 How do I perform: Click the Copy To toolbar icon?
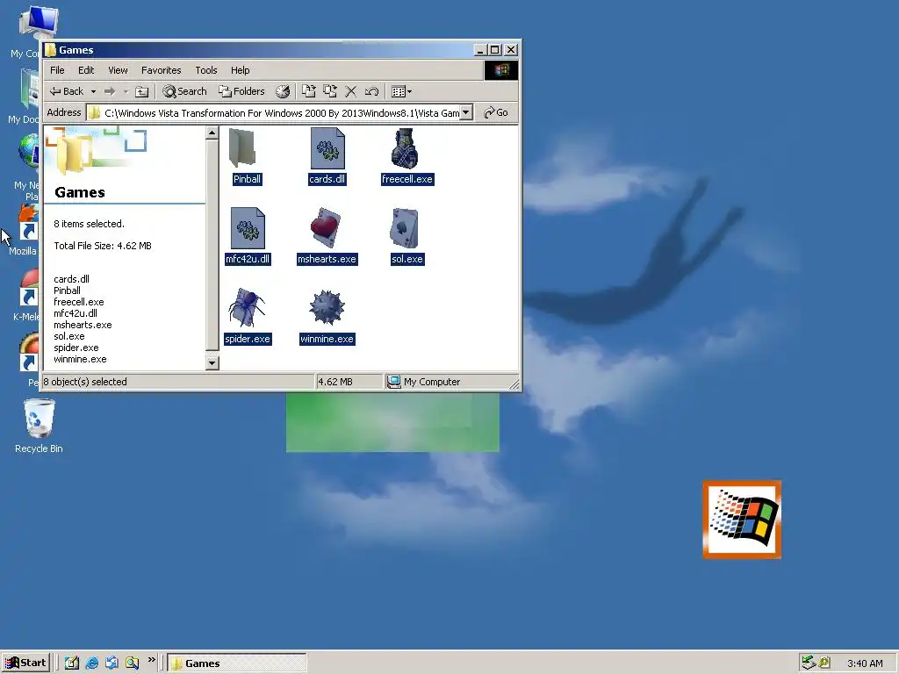coord(330,91)
